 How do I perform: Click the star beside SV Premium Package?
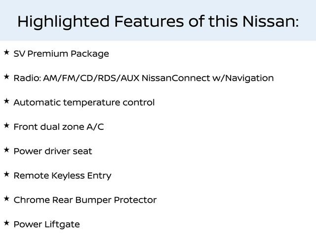[6, 52]
